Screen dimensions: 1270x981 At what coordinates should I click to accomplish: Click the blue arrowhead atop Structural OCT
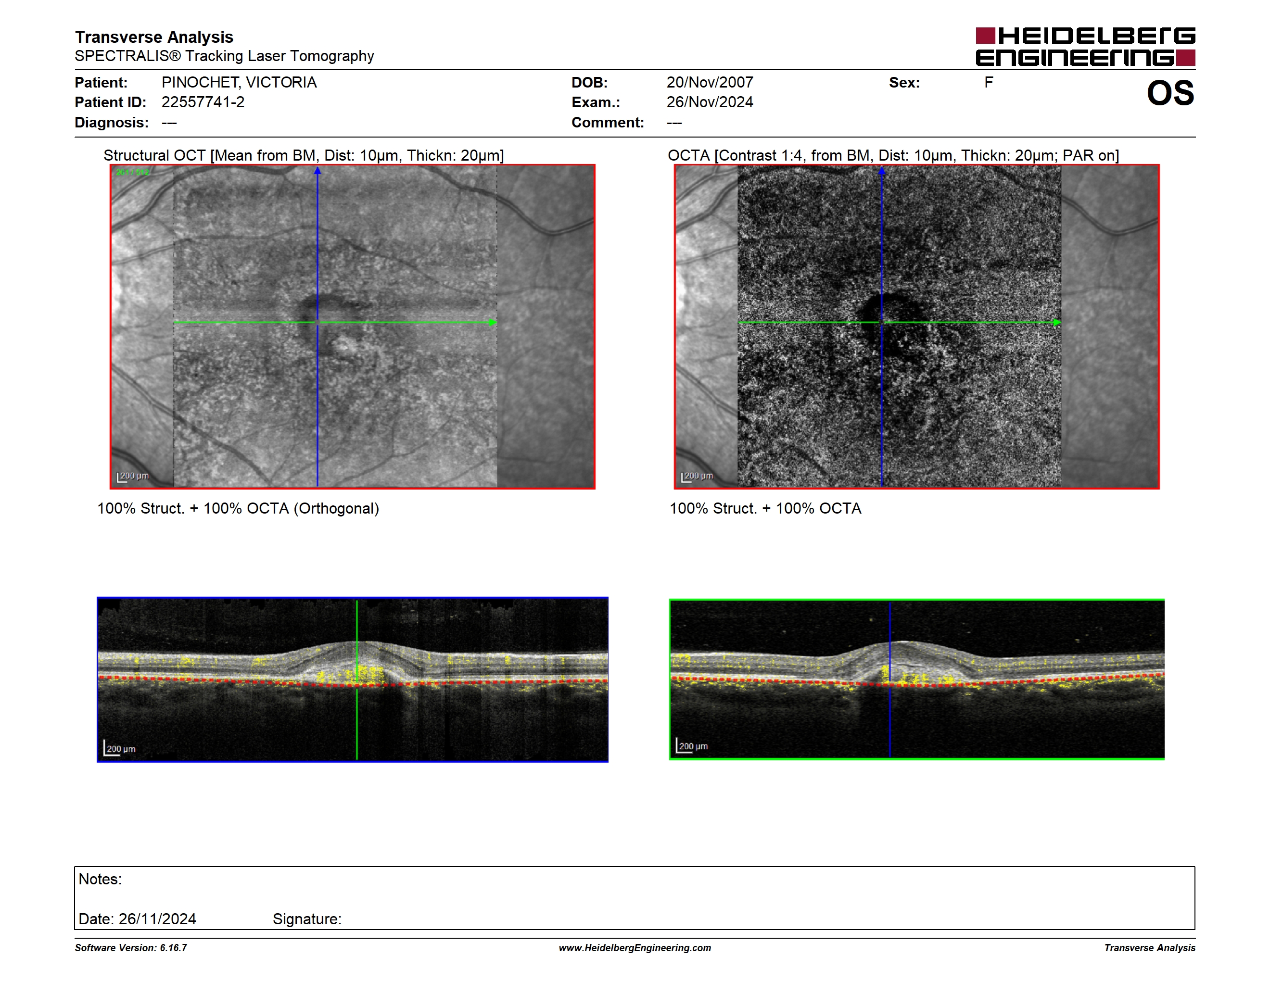[317, 171]
